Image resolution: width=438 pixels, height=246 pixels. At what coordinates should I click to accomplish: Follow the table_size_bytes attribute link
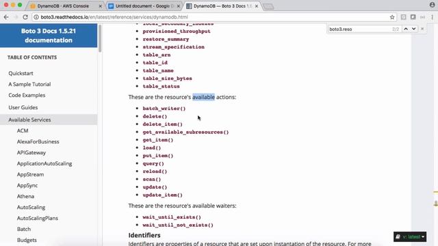tap(167, 79)
